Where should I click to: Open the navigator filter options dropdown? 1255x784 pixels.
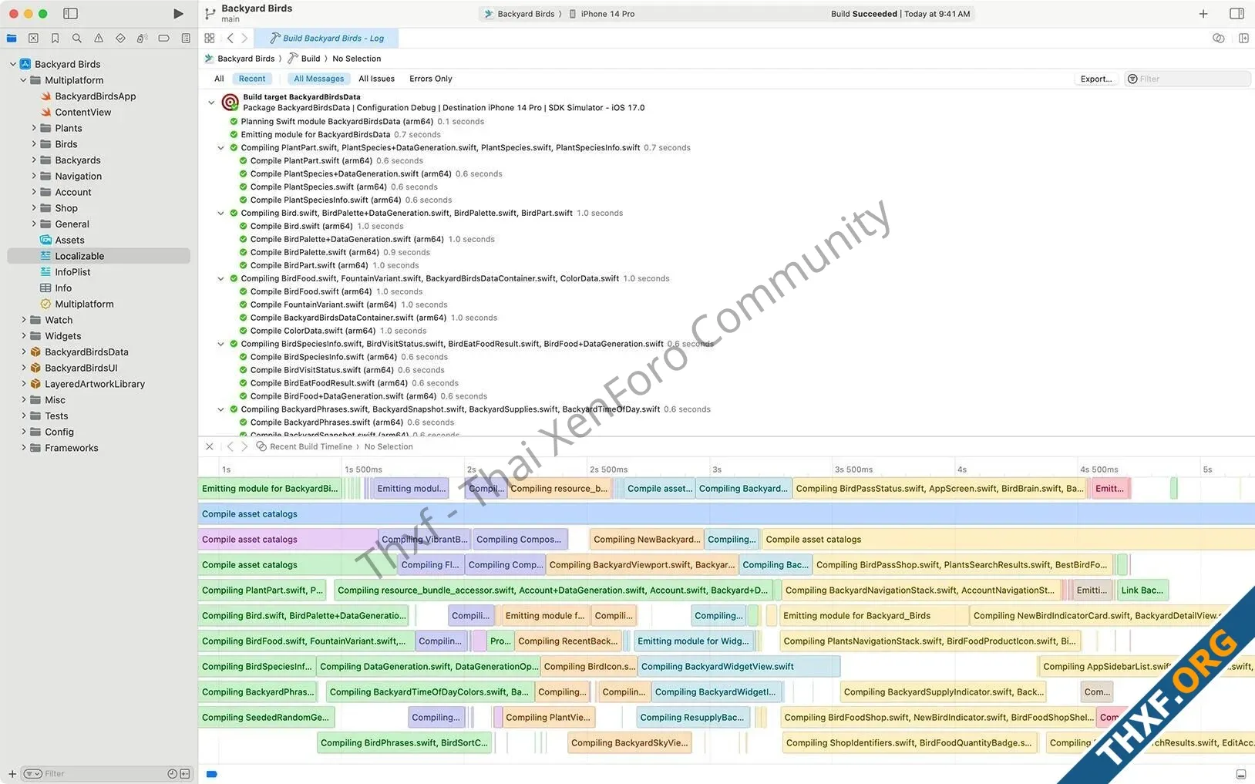click(x=32, y=773)
